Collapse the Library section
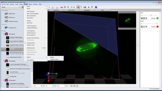 point(2,31)
